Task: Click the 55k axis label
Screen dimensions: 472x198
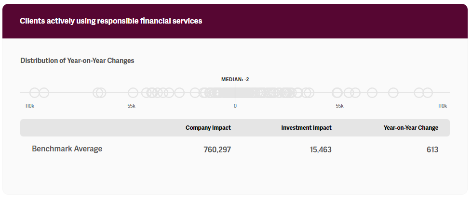Action: [x=339, y=106]
